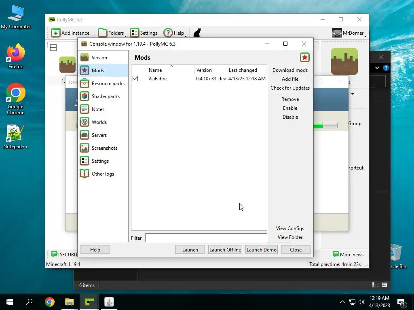Open Folders dropdown in PollyMC toolbar
Image resolution: width=414 pixels, height=310 pixels.
pos(112,33)
